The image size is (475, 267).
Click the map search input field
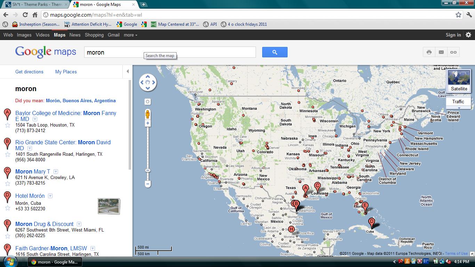[x=170, y=52]
